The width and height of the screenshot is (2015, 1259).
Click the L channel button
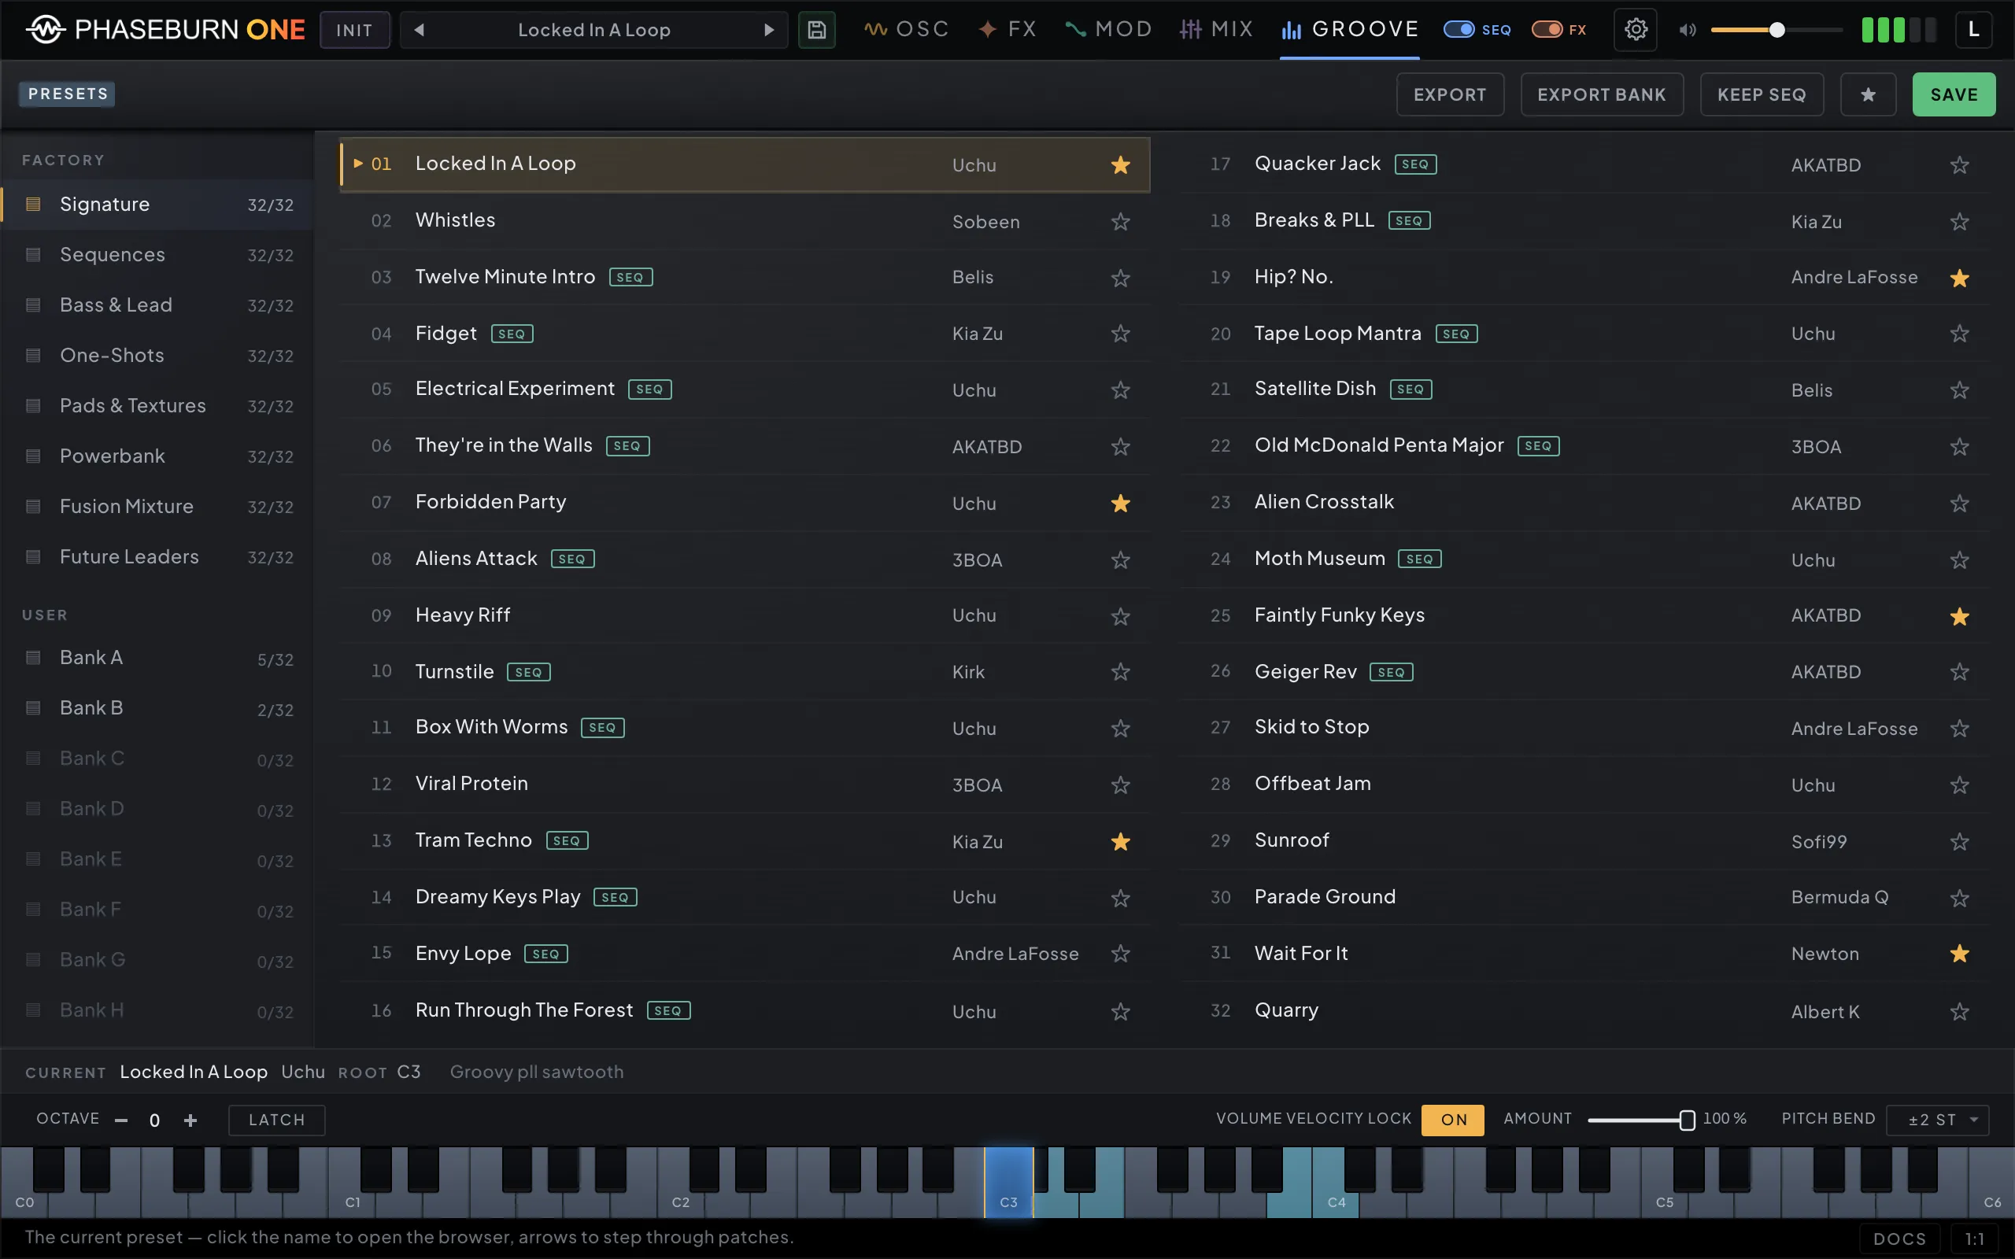1973,30
